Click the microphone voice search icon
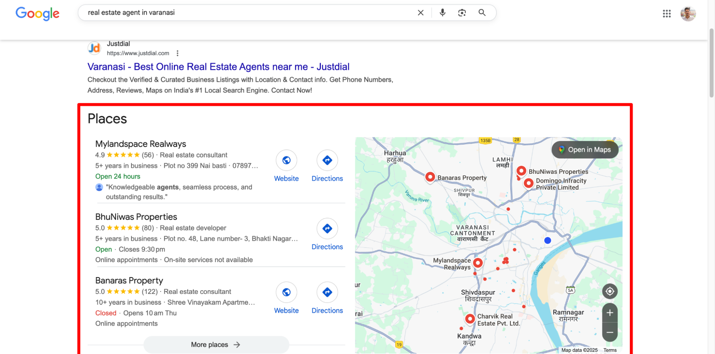This screenshot has width=715, height=354. [442, 13]
